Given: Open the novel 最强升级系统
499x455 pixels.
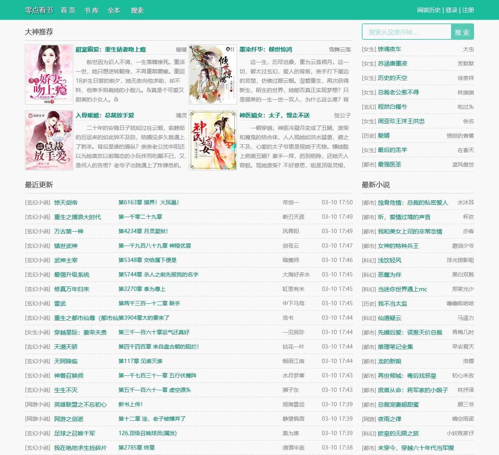Looking at the screenshot, I should tap(72, 275).
